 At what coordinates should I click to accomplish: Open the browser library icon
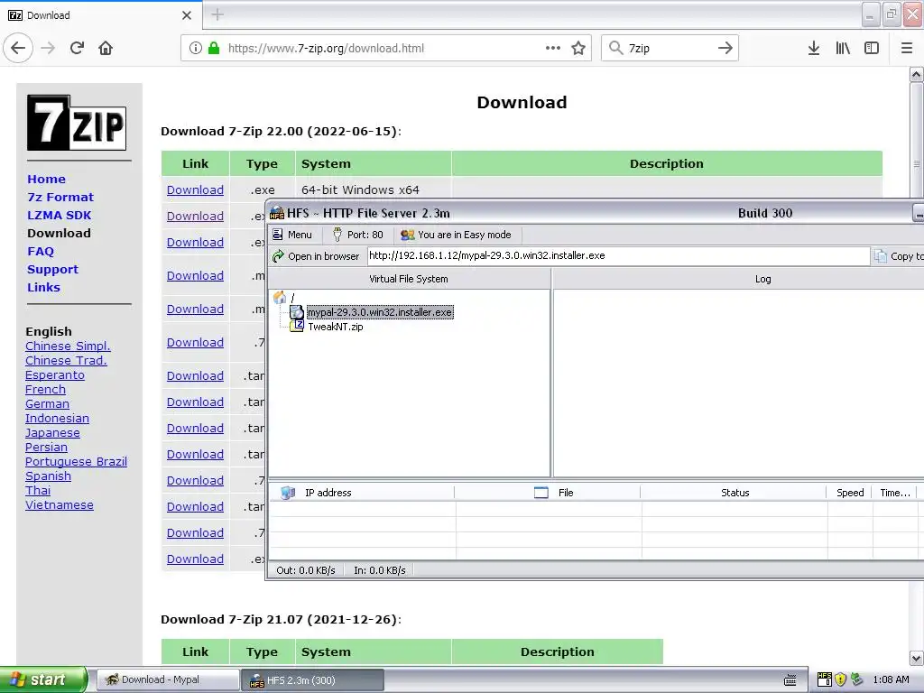[x=843, y=48]
